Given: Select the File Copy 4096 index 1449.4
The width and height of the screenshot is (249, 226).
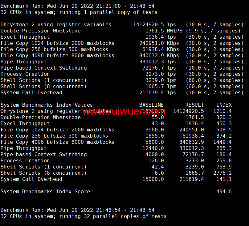Looking at the screenshot, I should [222, 142].
